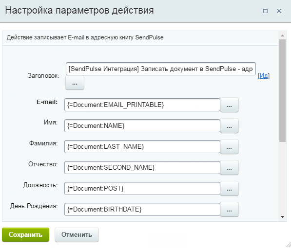Click the Отчество input field
Screen dimensions: 291x248
(x=142, y=168)
